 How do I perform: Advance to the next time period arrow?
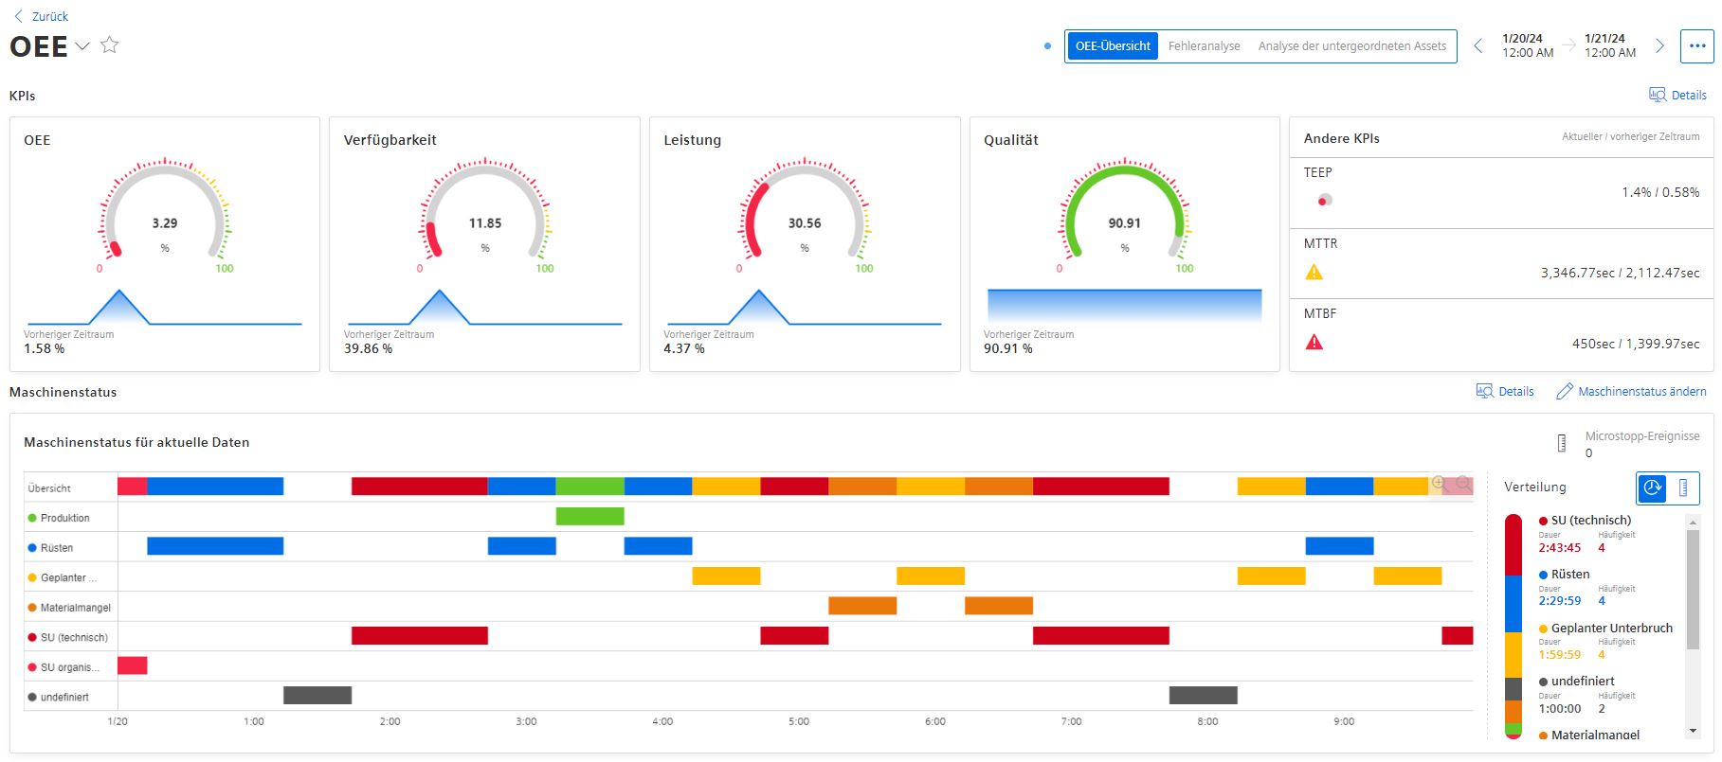(1659, 45)
